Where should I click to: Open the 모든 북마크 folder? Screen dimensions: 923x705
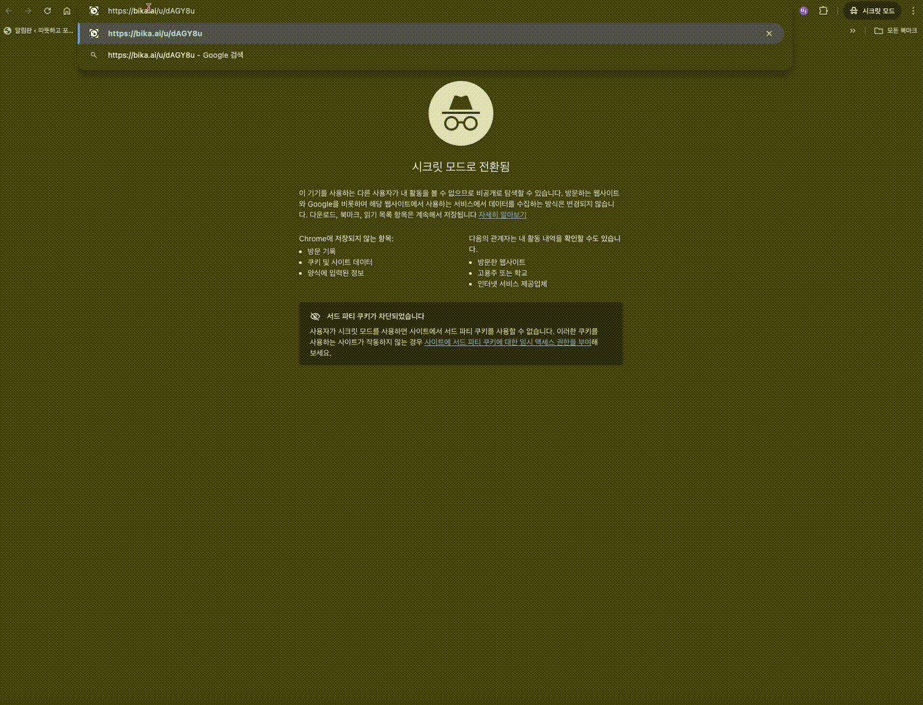tap(895, 30)
